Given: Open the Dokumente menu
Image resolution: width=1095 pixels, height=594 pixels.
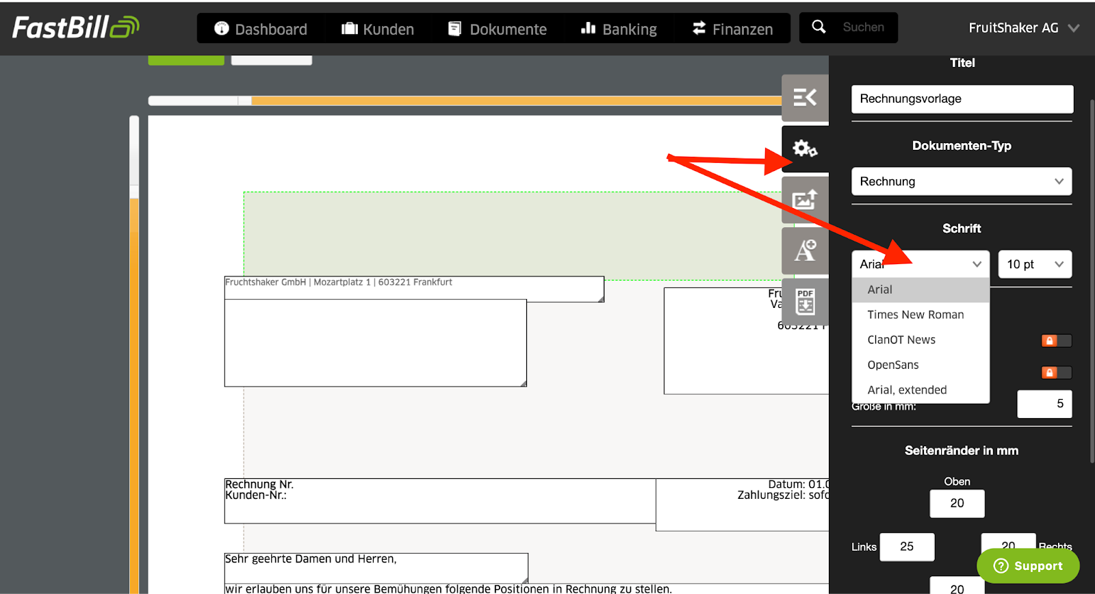Looking at the screenshot, I should [x=498, y=29].
